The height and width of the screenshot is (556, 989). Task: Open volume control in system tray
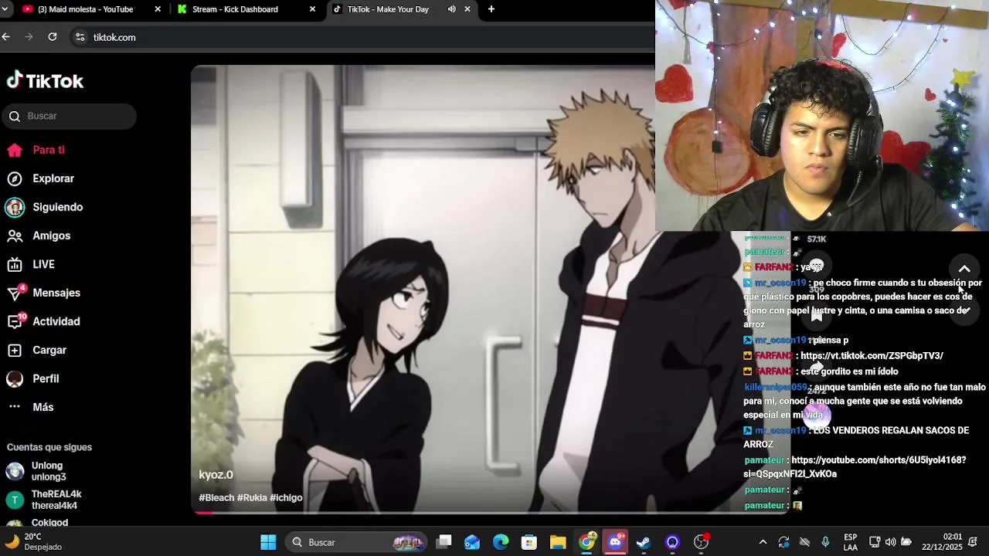890,542
